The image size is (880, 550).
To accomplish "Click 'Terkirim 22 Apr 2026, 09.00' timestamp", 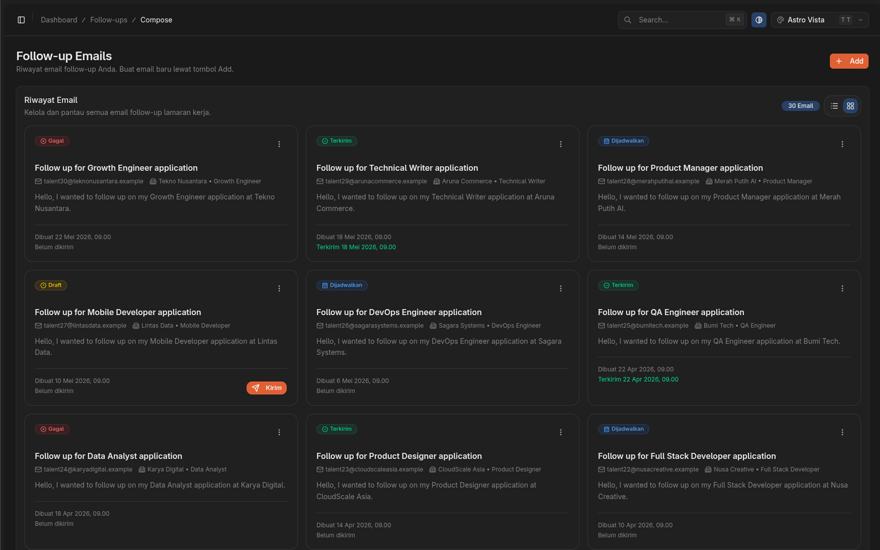I will point(638,379).
